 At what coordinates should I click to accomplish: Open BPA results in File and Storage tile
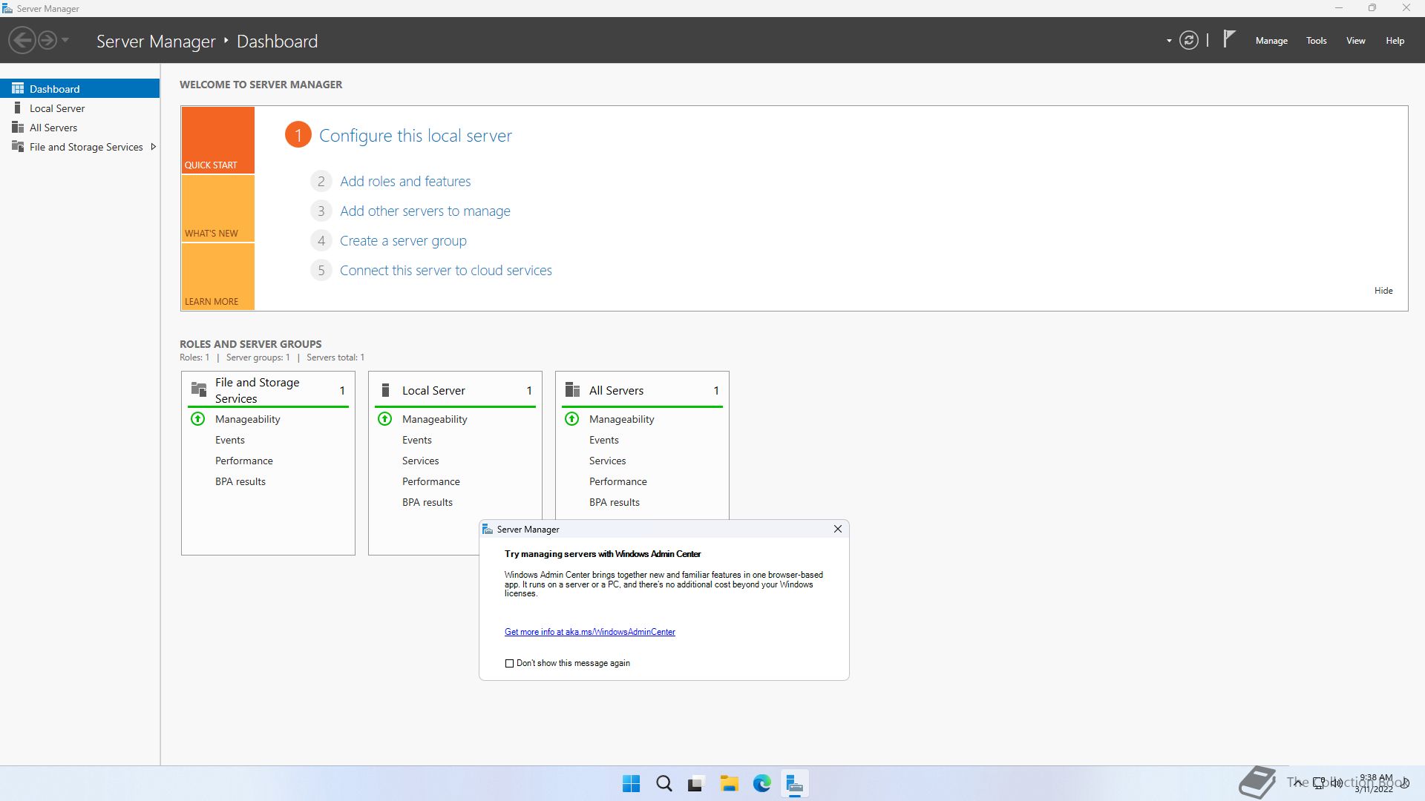(x=240, y=481)
